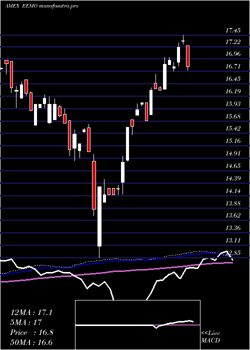Click the 17.22 price axis label

click(233, 41)
